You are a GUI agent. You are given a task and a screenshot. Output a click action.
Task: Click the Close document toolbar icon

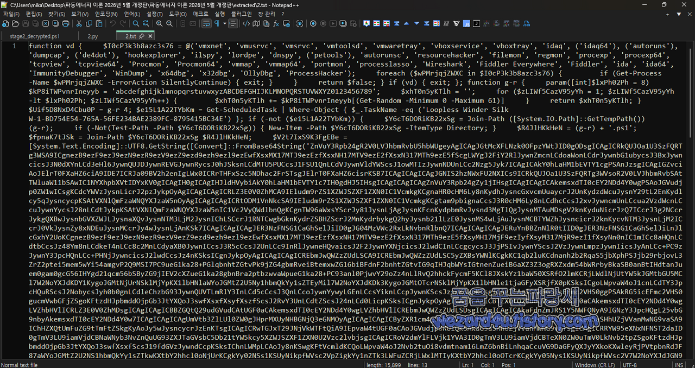[x=46, y=23]
